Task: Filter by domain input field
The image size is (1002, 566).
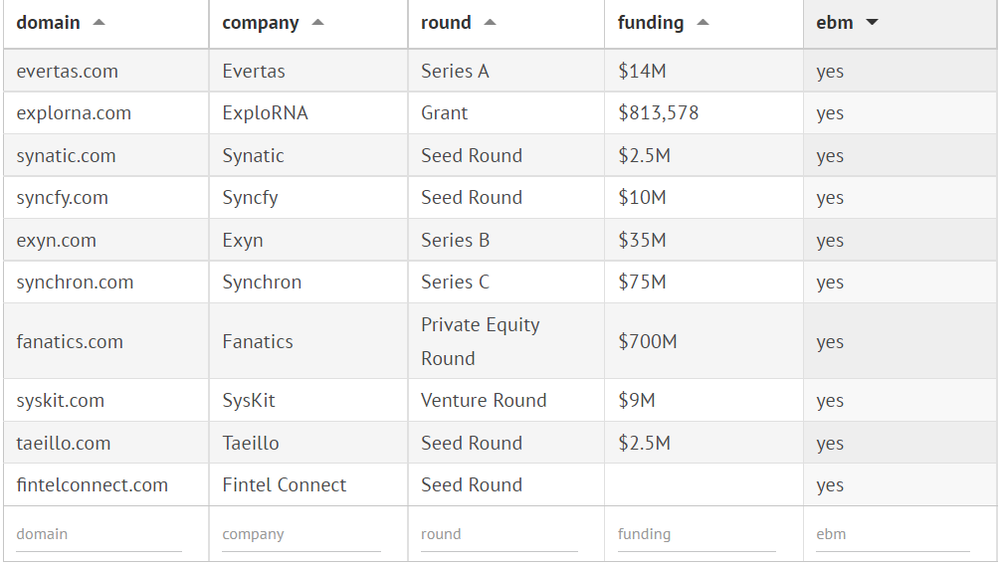Action: [99, 534]
